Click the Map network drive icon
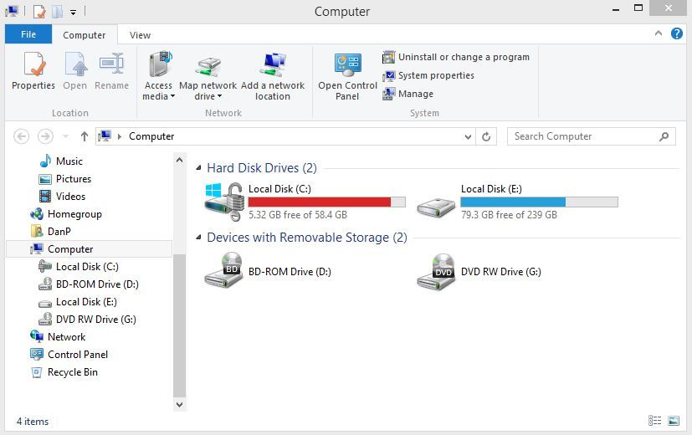692x435 pixels. (208, 65)
